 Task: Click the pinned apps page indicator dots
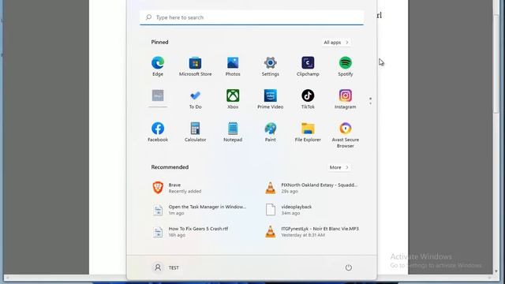(370, 101)
